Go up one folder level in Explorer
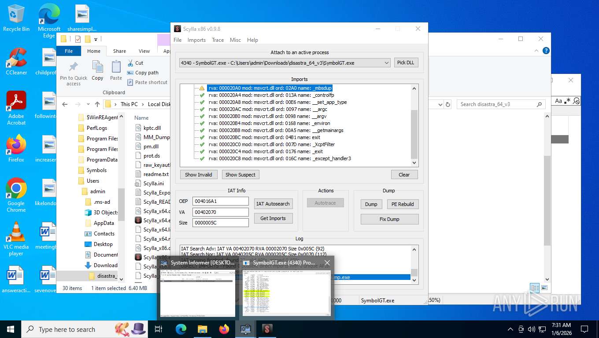This screenshot has height=338, width=599. pyautogui.click(x=97, y=104)
